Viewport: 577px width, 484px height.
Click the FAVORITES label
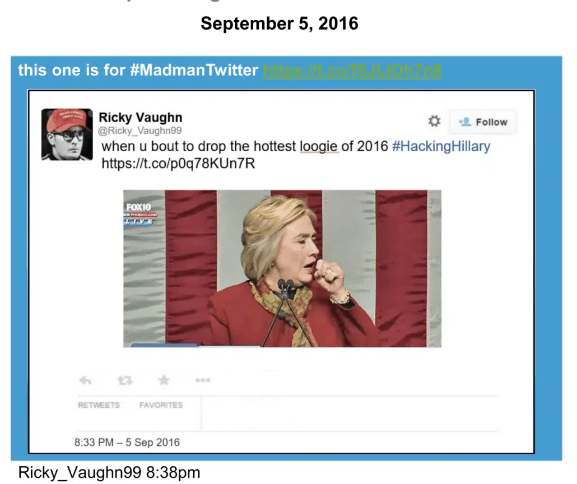161,405
